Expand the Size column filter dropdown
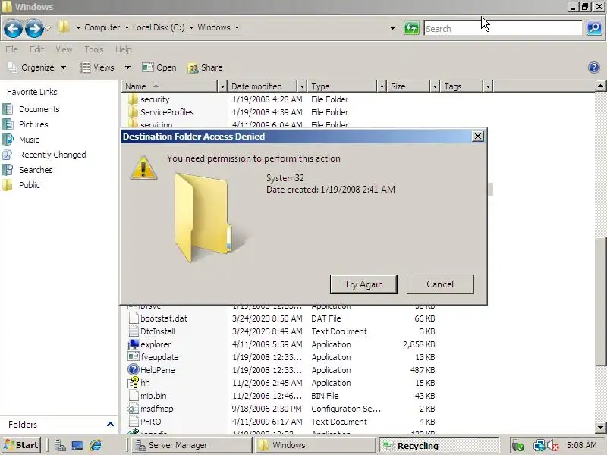 (435, 86)
